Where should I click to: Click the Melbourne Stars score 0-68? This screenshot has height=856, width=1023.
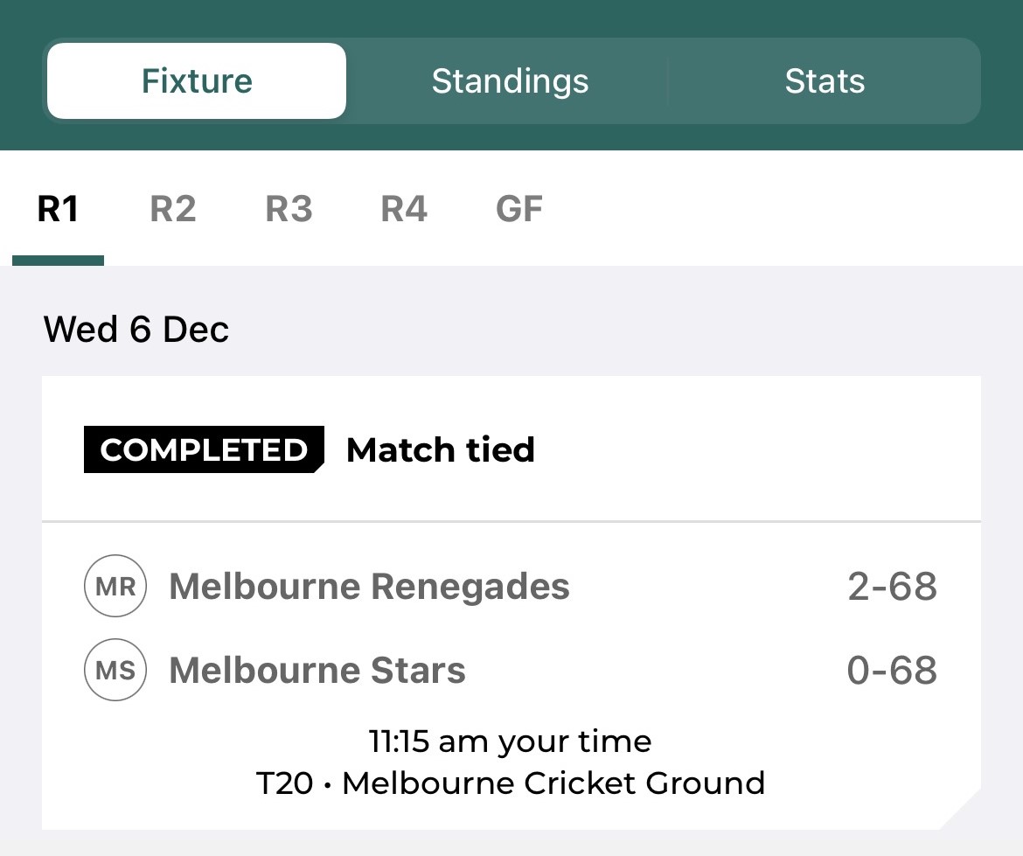(893, 669)
